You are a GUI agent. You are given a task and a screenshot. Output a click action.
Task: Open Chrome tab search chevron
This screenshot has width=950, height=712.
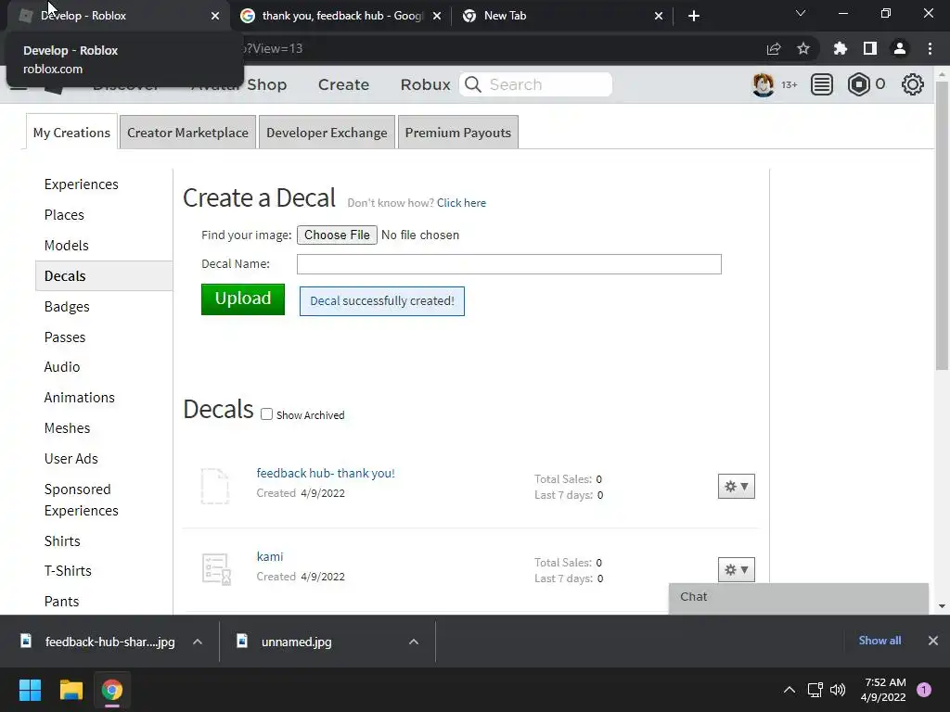pos(801,13)
